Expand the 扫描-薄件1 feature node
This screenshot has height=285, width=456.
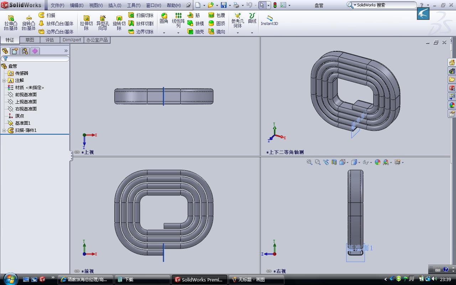point(4,130)
